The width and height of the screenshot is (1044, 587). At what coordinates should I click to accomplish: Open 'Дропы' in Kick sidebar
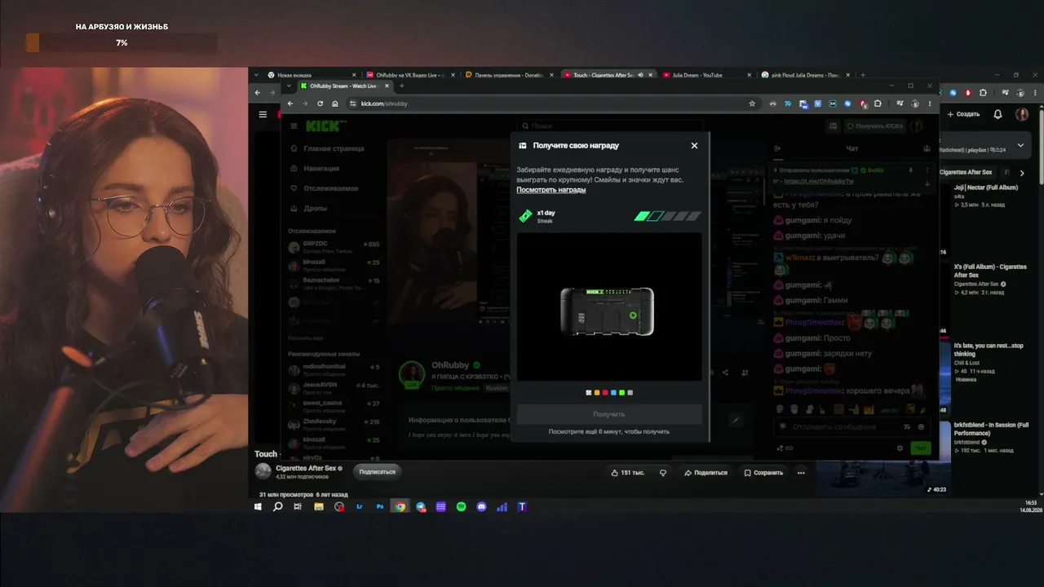click(309, 208)
